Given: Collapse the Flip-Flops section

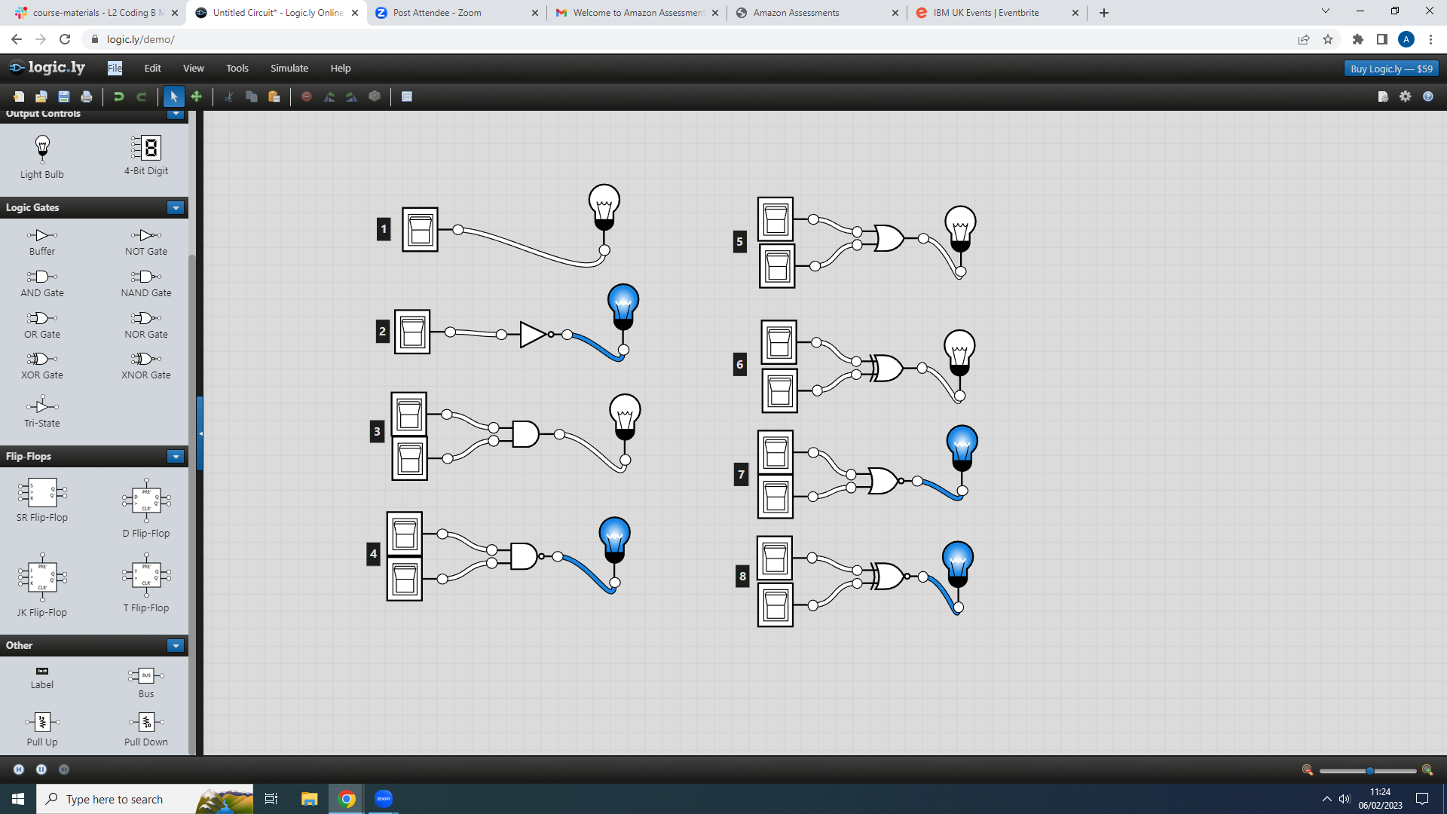Looking at the screenshot, I should [x=176, y=457].
